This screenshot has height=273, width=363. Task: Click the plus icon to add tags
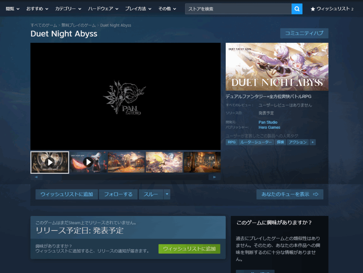312,142
